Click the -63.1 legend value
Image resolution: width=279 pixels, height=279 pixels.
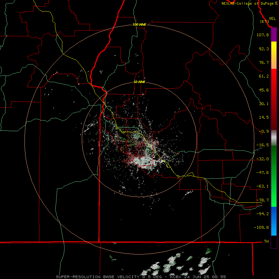click(263, 186)
